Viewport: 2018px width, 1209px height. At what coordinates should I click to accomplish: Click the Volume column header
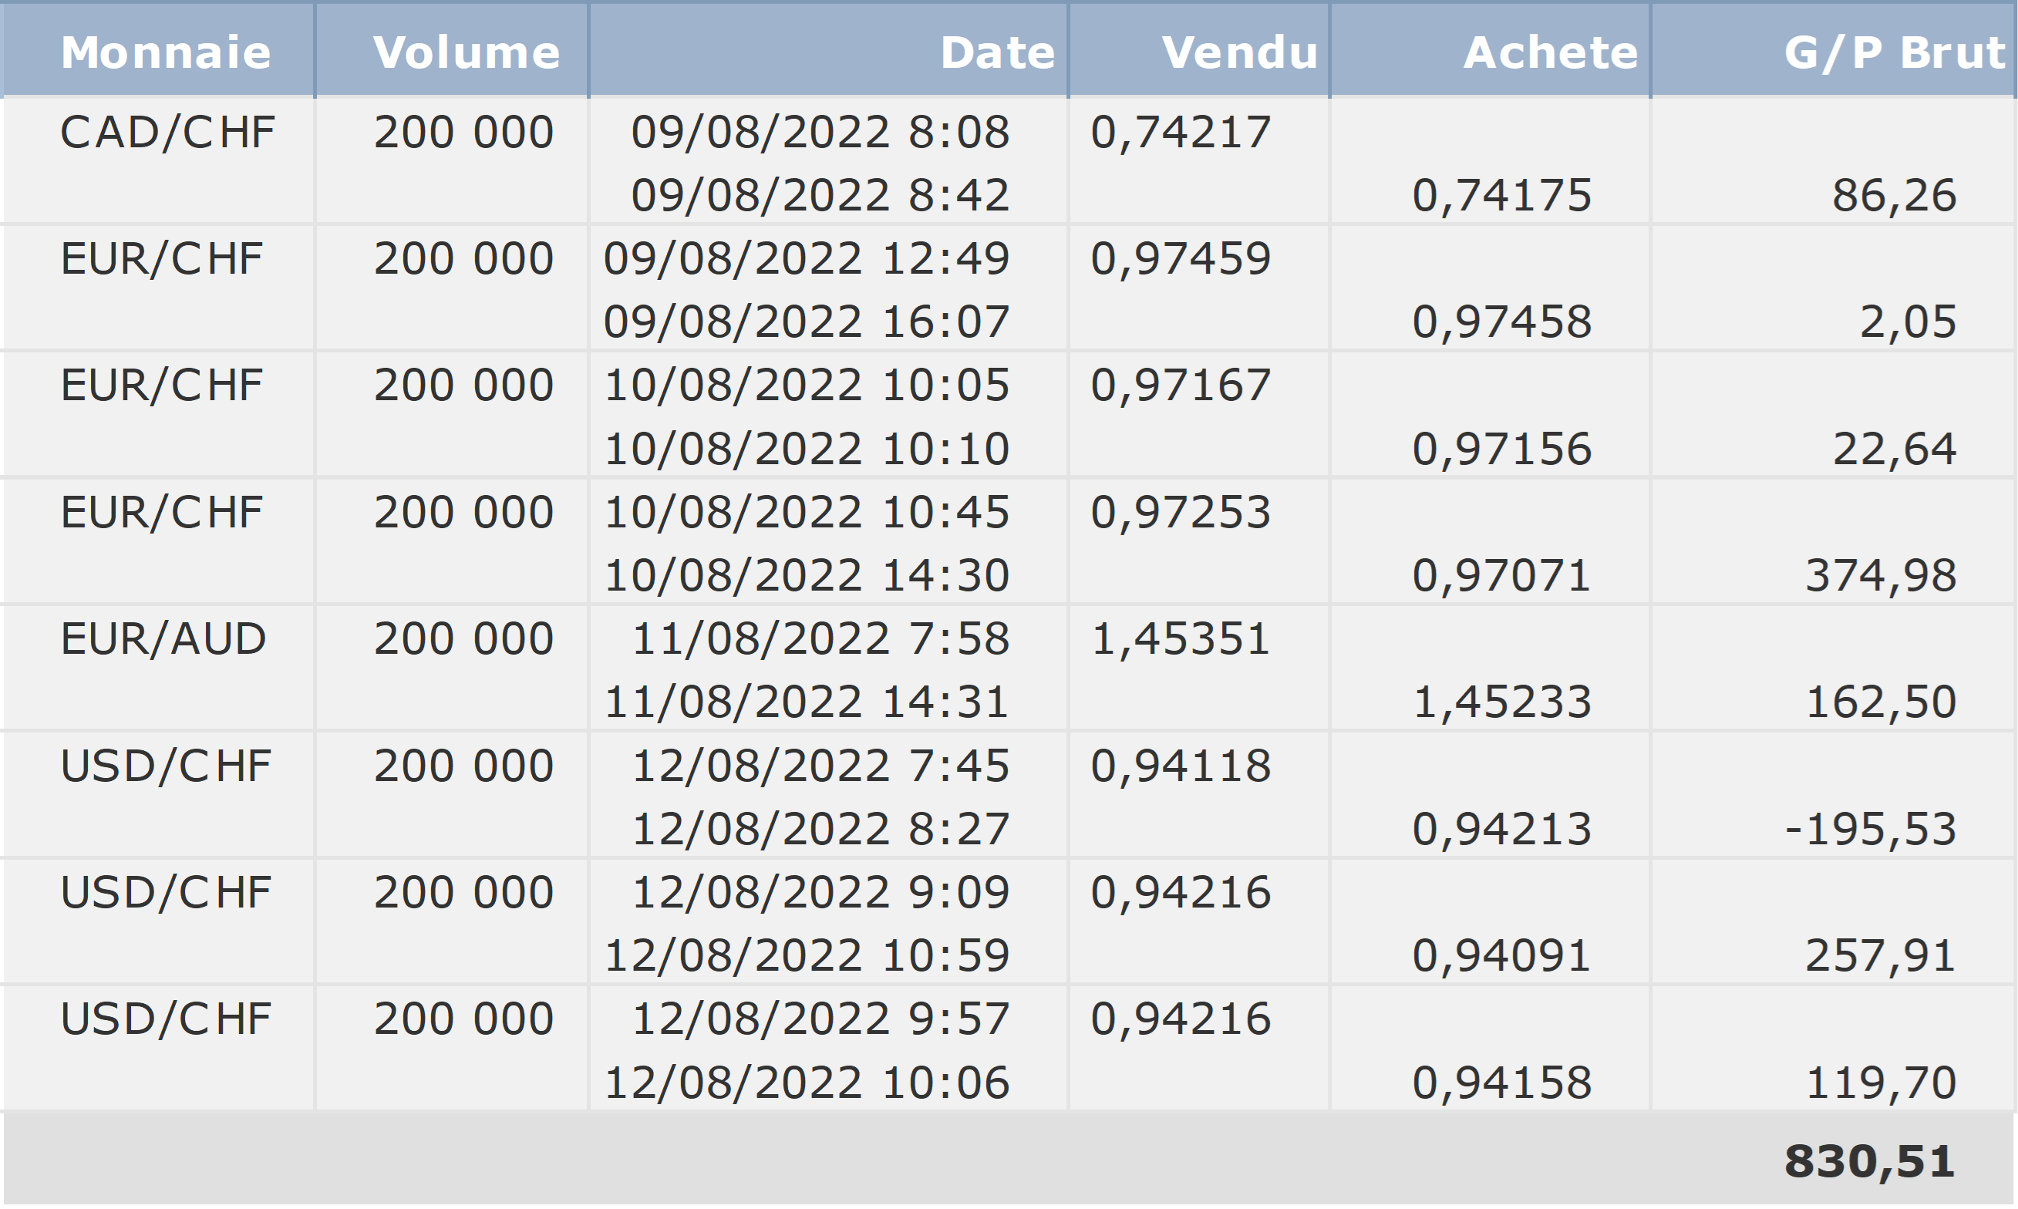point(467,52)
